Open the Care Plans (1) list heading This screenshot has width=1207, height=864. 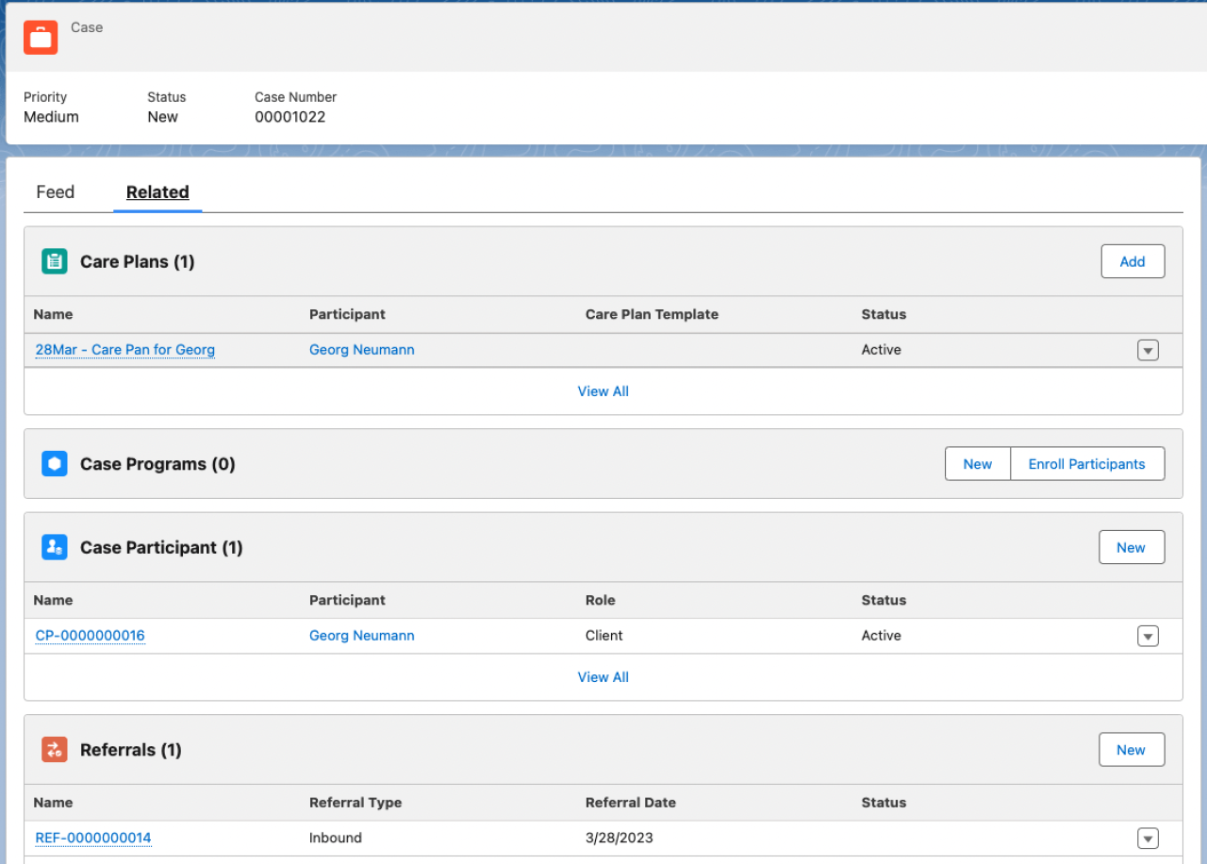[x=138, y=261]
